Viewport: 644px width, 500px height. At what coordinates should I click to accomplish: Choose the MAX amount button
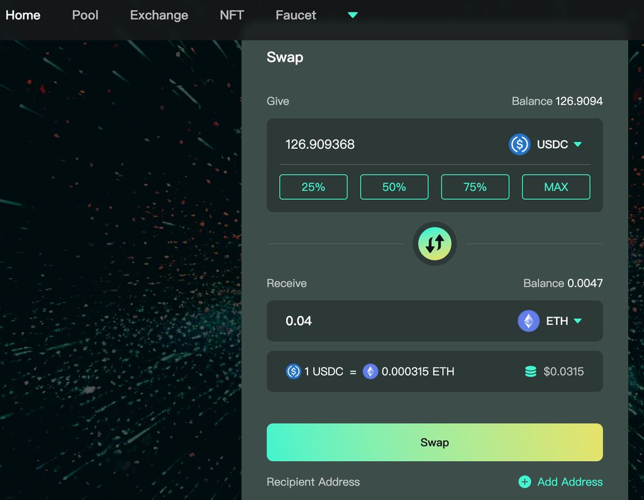pos(556,187)
